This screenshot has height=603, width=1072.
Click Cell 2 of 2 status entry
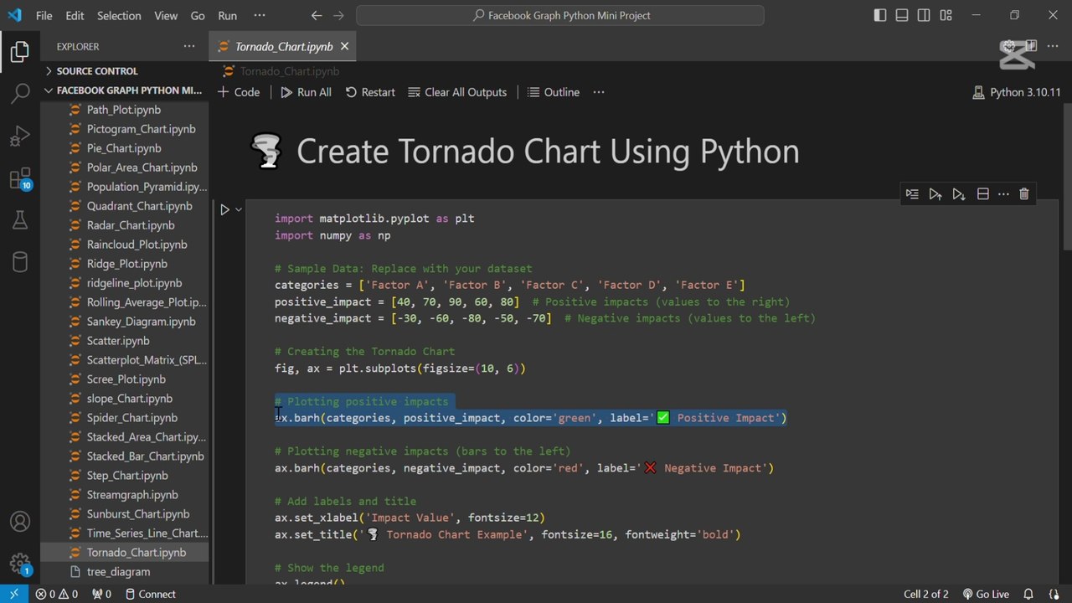click(926, 594)
